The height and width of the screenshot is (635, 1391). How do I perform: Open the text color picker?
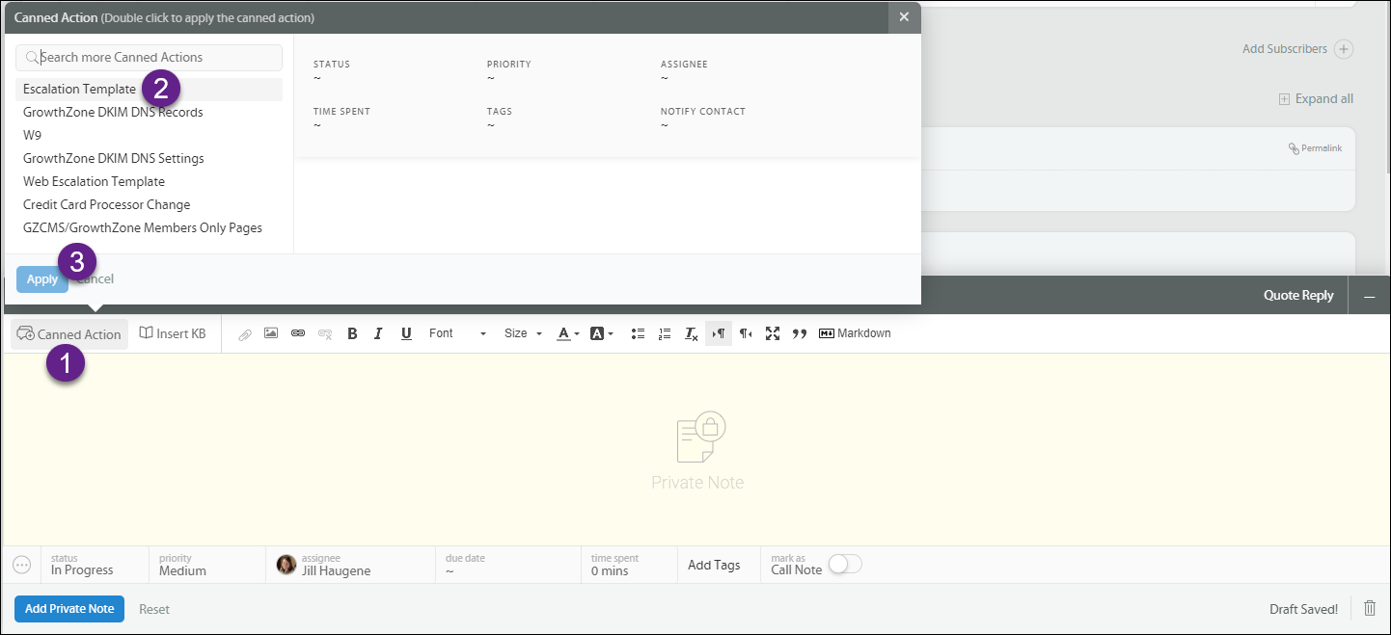pyautogui.click(x=568, y=333)
